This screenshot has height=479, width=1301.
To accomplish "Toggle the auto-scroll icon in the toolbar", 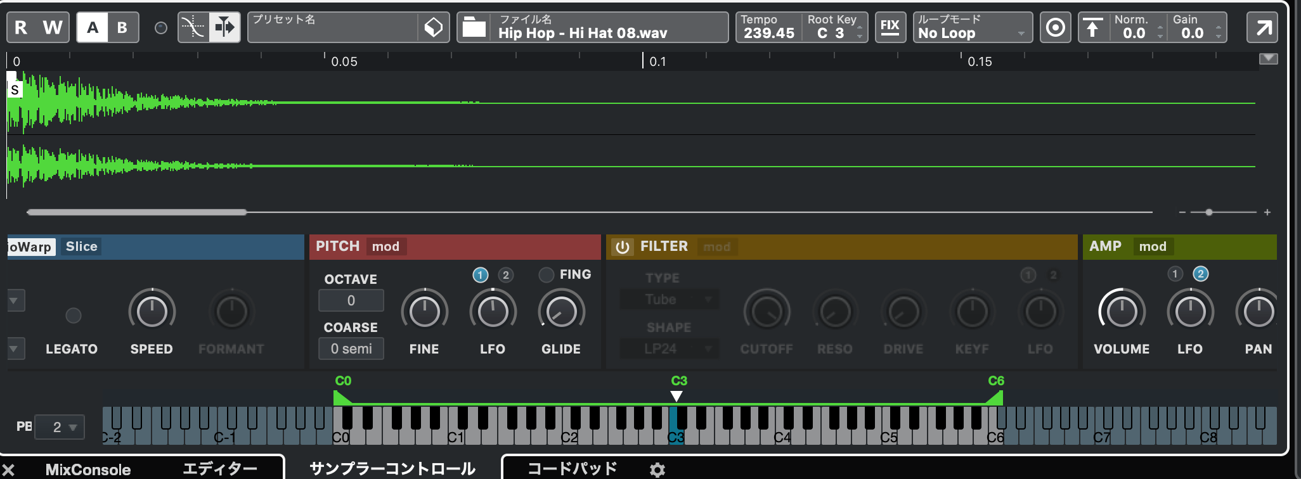I will pyautogui.click(x=224, y=27).
